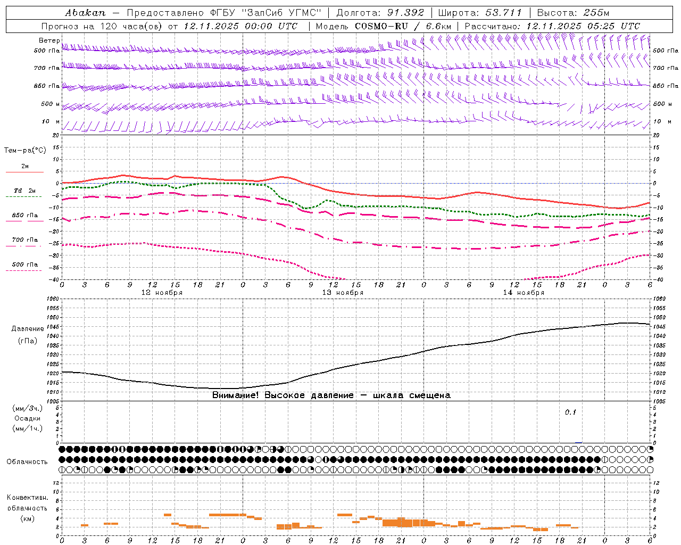This screenshot has width=681, height=545.
Task: Click the Abakan station title
Action: (x=86, y=12)
